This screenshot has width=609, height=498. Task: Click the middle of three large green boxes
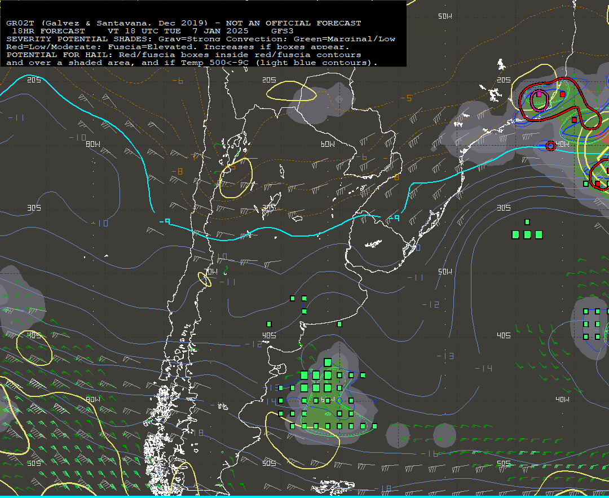pos(527,234)
